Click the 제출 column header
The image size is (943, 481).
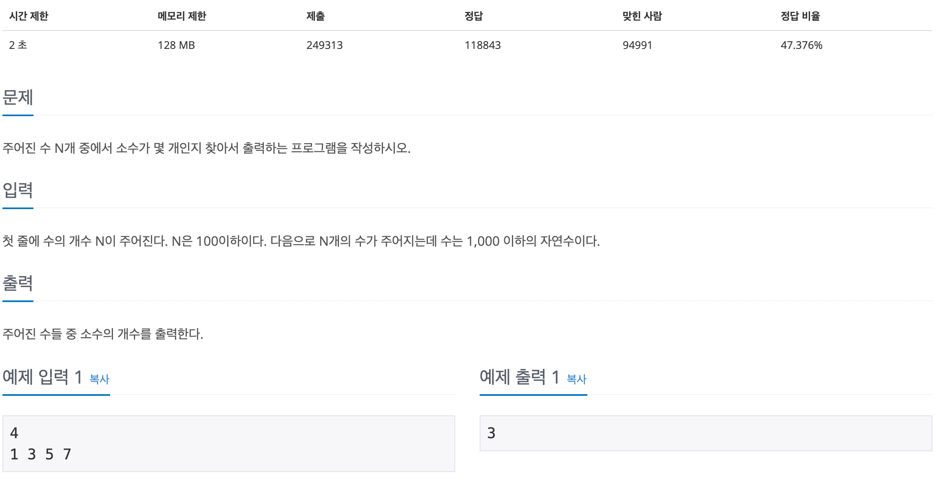coord(316,16)
